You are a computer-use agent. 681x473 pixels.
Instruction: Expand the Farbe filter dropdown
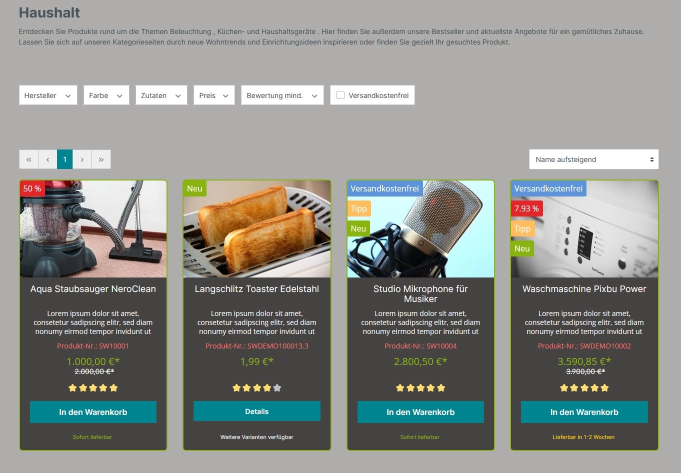[106, 95]
